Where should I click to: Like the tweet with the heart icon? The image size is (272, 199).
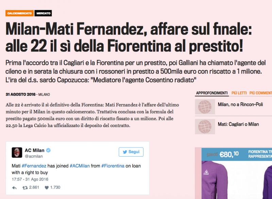tap(47, 187)
